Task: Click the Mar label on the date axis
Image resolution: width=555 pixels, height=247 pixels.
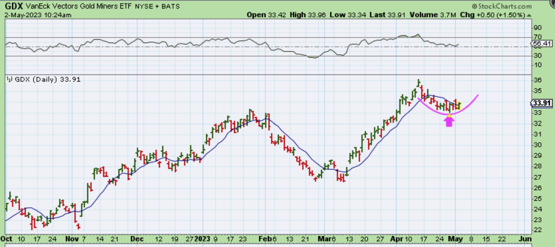Action: [x=324, y=239]
